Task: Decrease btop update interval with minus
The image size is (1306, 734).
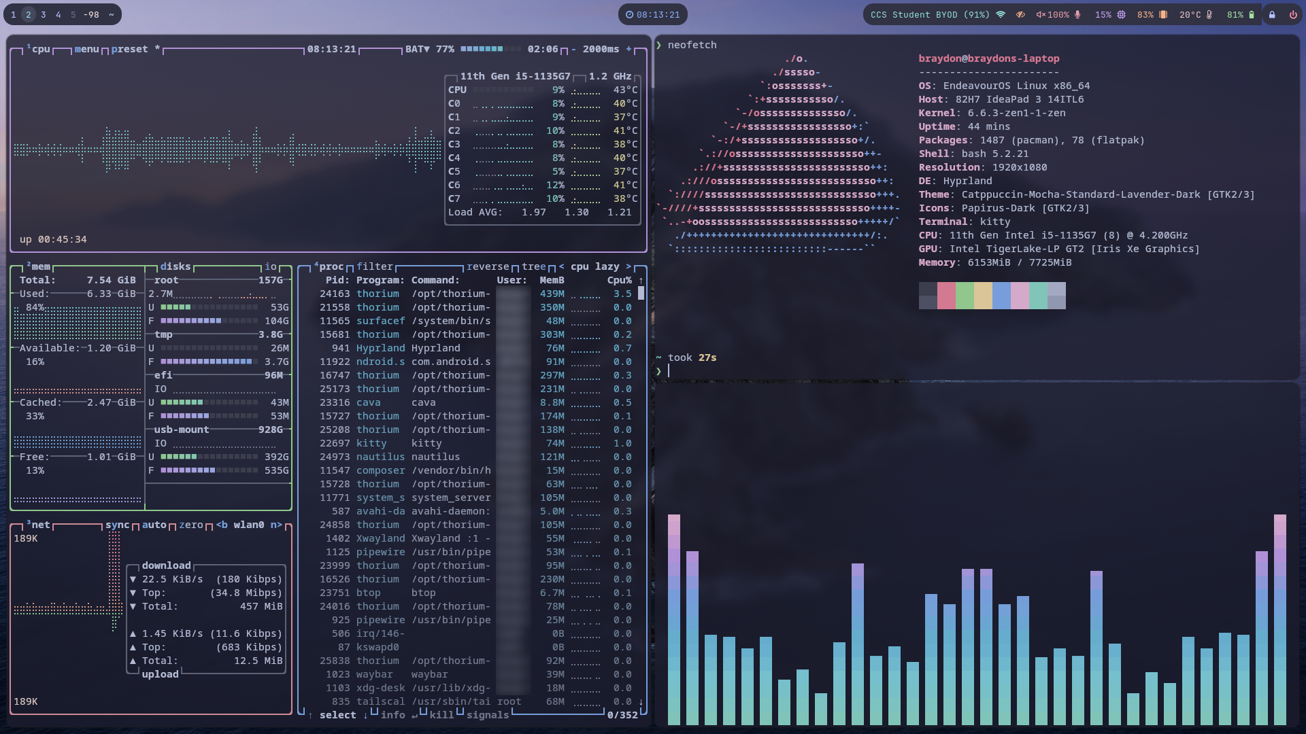Action: 573,49
